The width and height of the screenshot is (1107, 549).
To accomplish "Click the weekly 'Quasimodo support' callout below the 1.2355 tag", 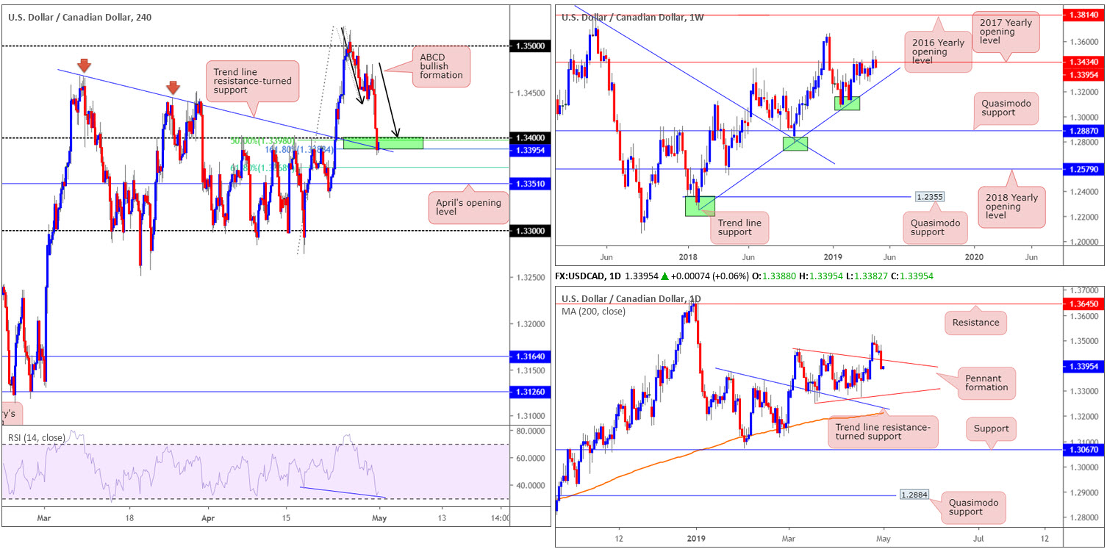I will point(934,226).
